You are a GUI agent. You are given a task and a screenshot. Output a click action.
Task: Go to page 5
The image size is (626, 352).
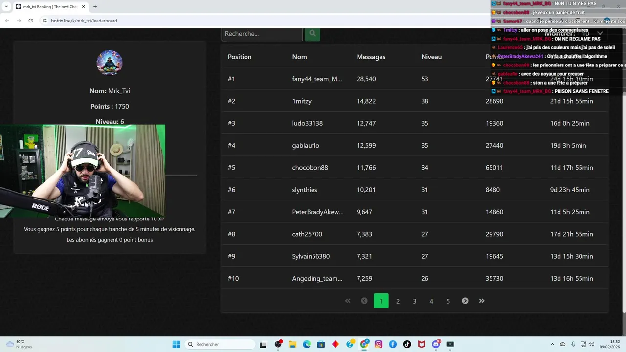[x=448, y=301]
